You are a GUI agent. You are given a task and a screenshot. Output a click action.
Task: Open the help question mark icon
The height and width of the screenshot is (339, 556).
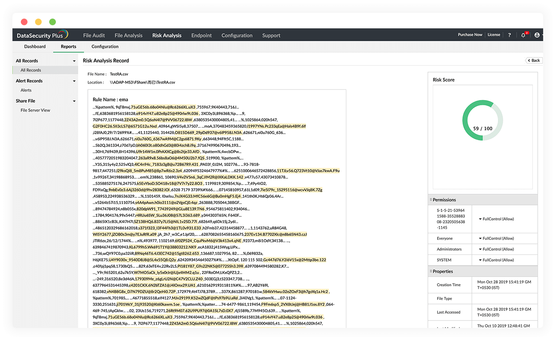point(509,35)
